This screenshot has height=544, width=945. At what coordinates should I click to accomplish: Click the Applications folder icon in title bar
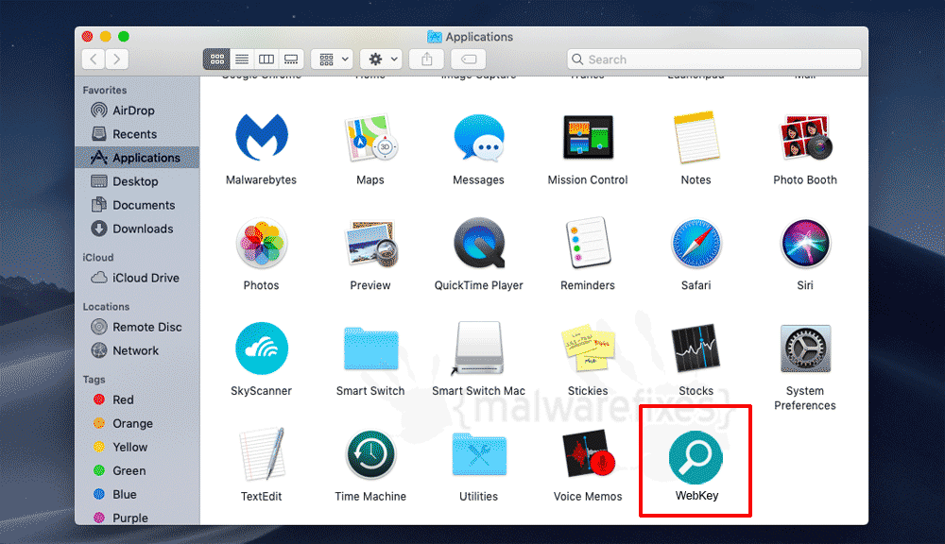pyautogui.click(x=434, y=37)
